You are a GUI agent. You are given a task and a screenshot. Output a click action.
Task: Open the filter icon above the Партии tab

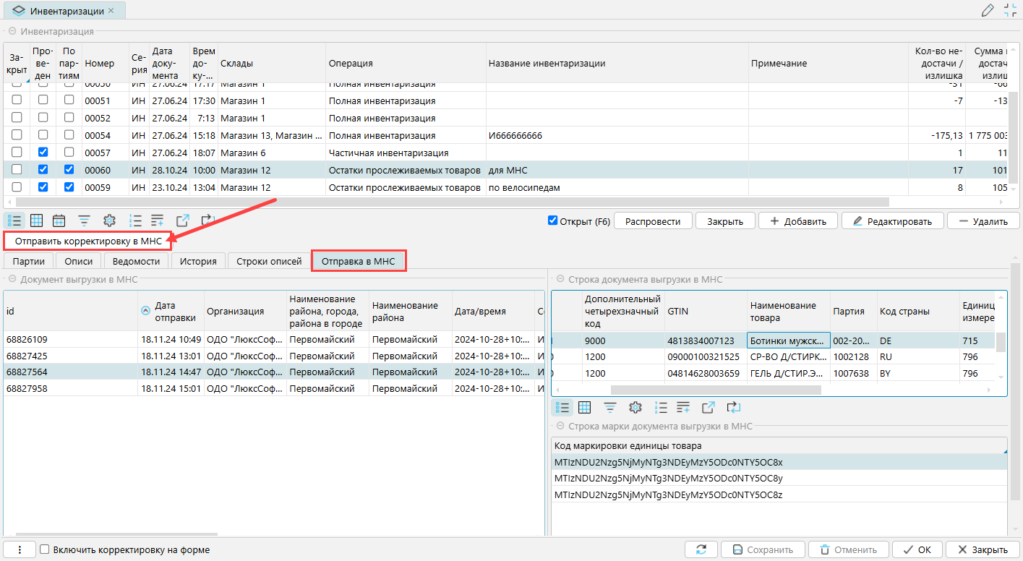point(85,220)
